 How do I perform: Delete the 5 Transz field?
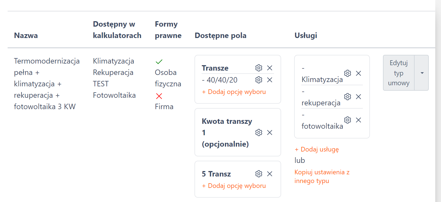click(x=270, y=174)
